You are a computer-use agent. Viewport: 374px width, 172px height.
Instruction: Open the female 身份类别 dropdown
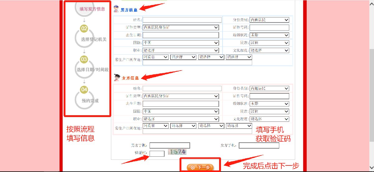click(x=270, y=89)
